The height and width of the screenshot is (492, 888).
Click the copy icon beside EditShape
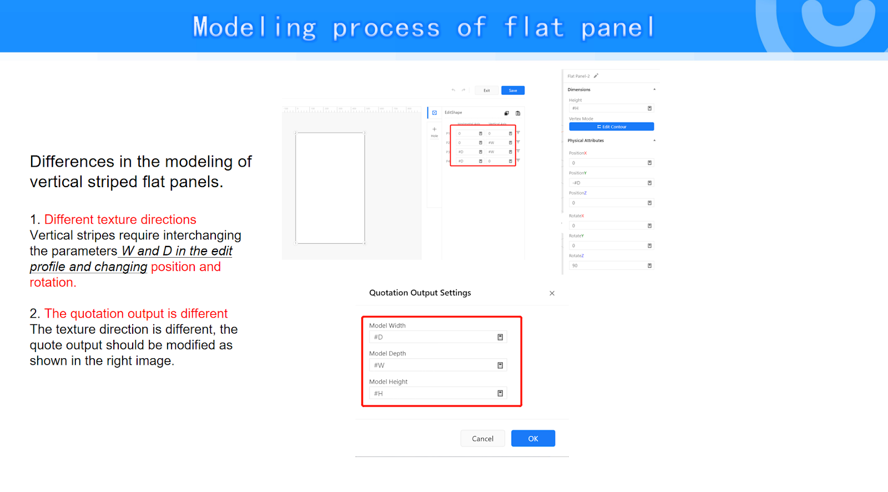(506, 113)
